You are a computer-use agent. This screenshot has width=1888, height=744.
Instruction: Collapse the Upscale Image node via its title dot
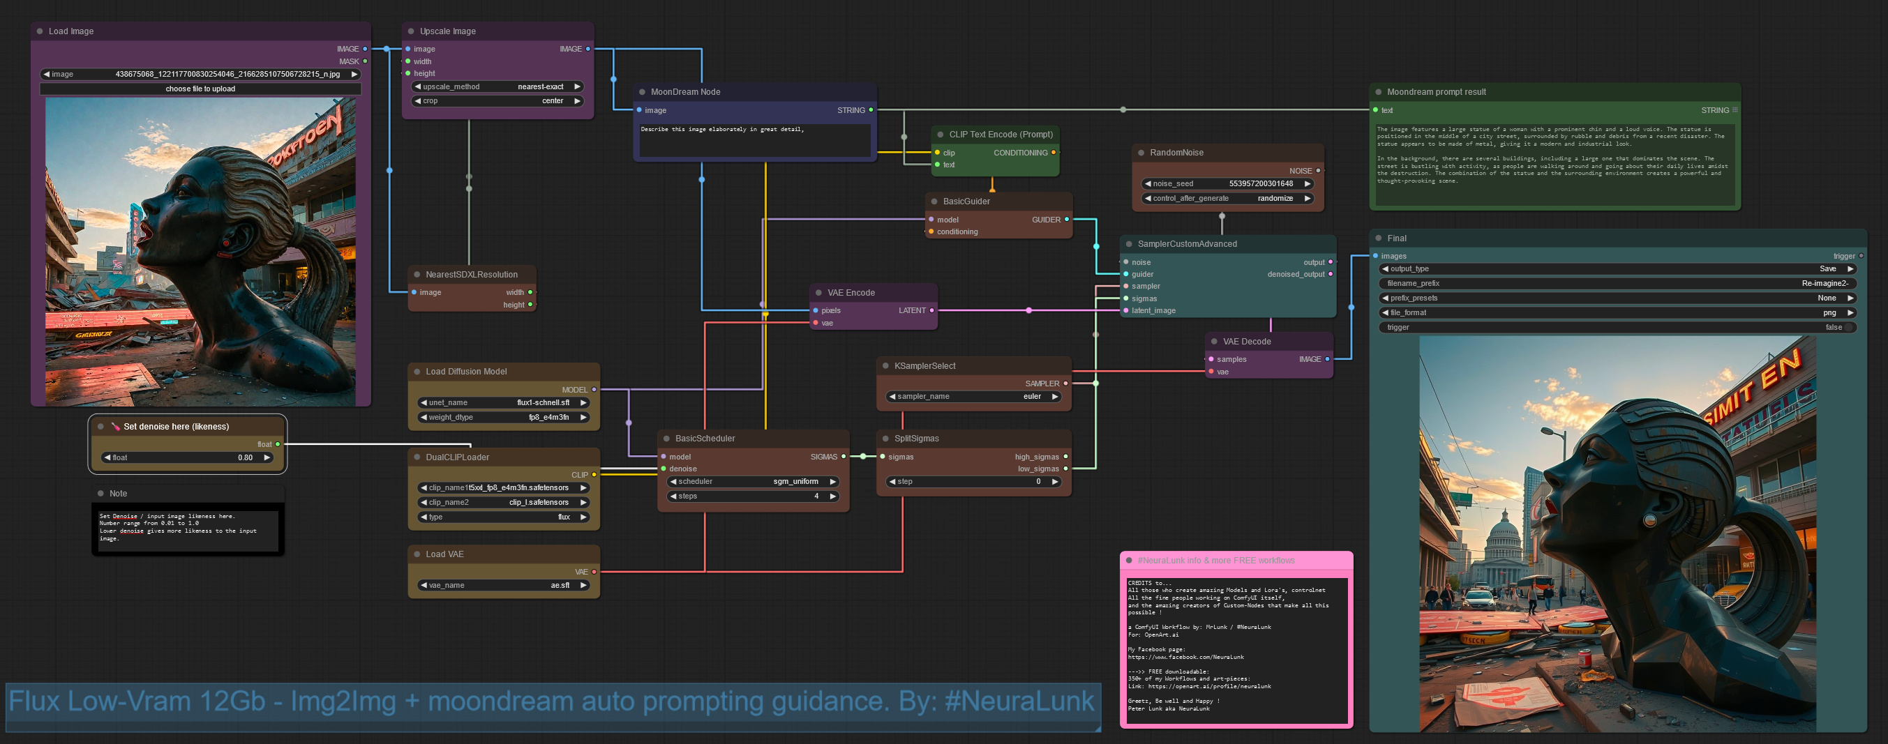(410, 31)
